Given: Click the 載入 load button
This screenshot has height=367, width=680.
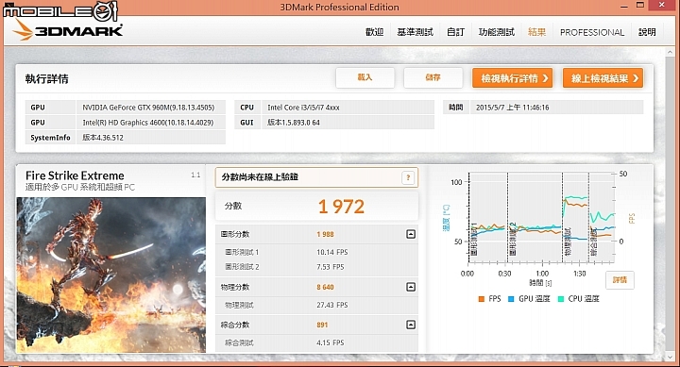Looking at the screenshot, I should [x=365, y=77].
